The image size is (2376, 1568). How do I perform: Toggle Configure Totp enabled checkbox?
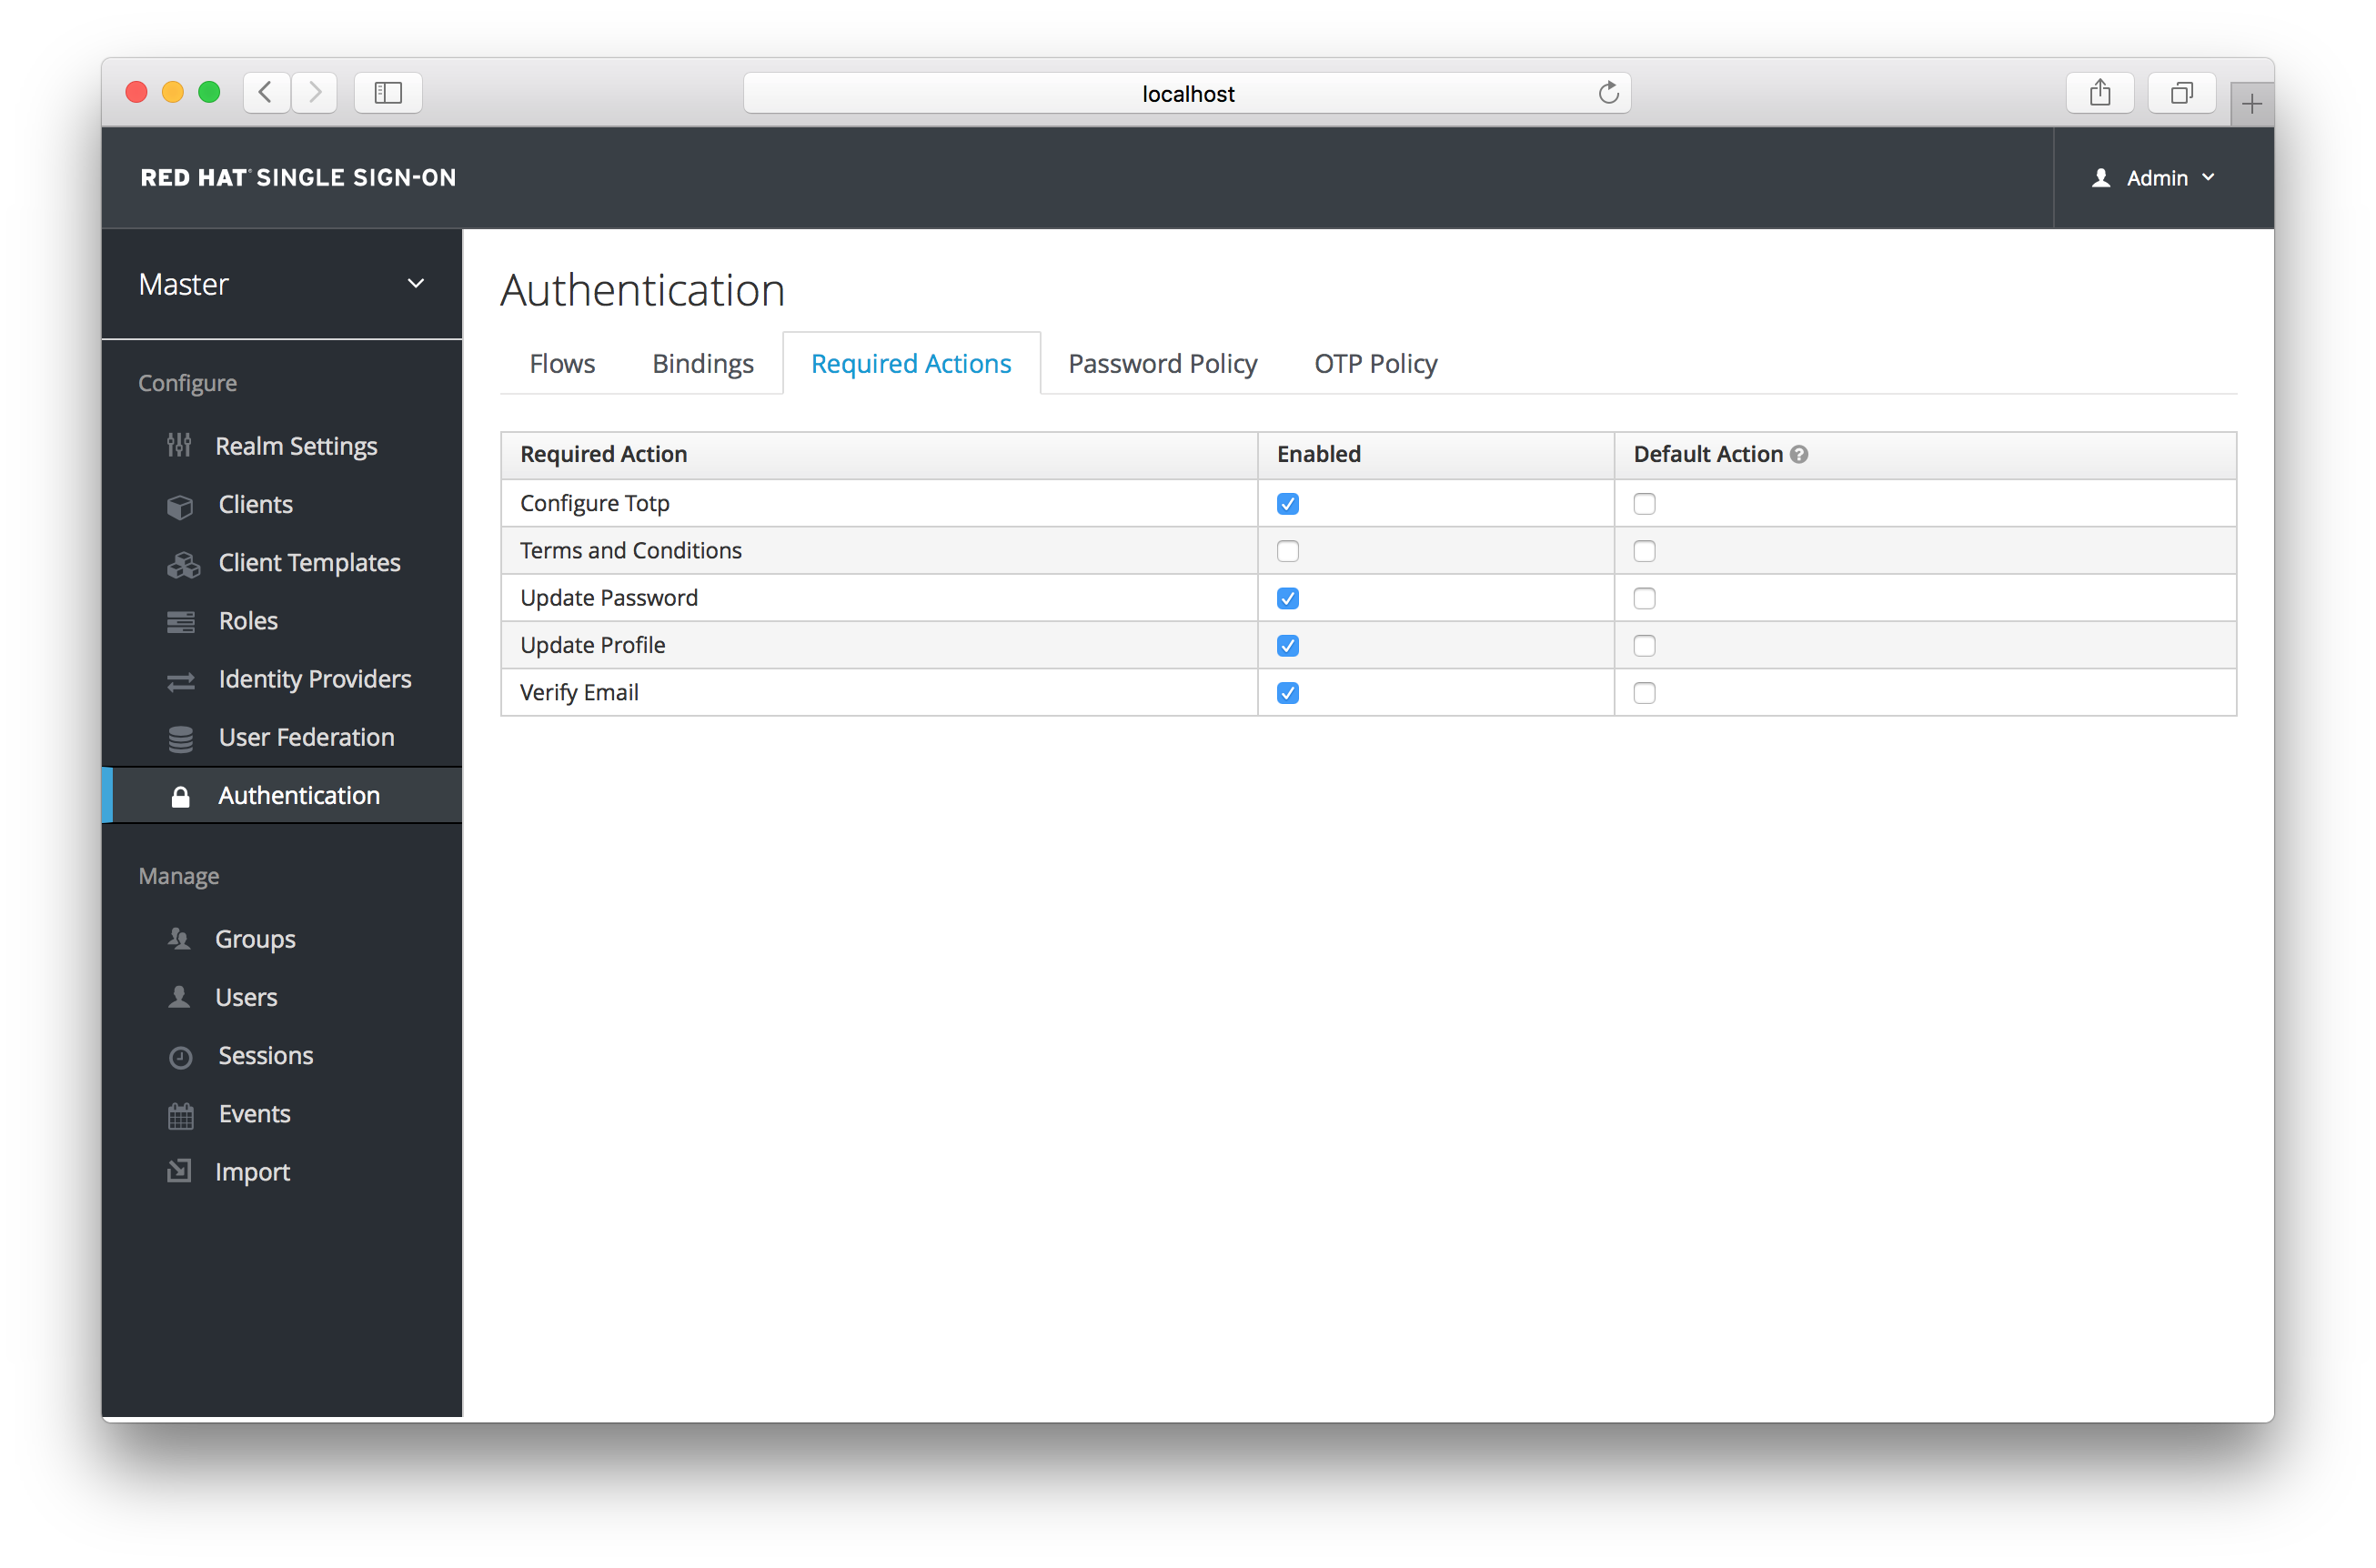pyautogui.click(x=1288, y=504)
